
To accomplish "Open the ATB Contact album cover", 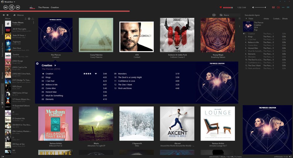I will pyautogui.click(x=137, y=37).
